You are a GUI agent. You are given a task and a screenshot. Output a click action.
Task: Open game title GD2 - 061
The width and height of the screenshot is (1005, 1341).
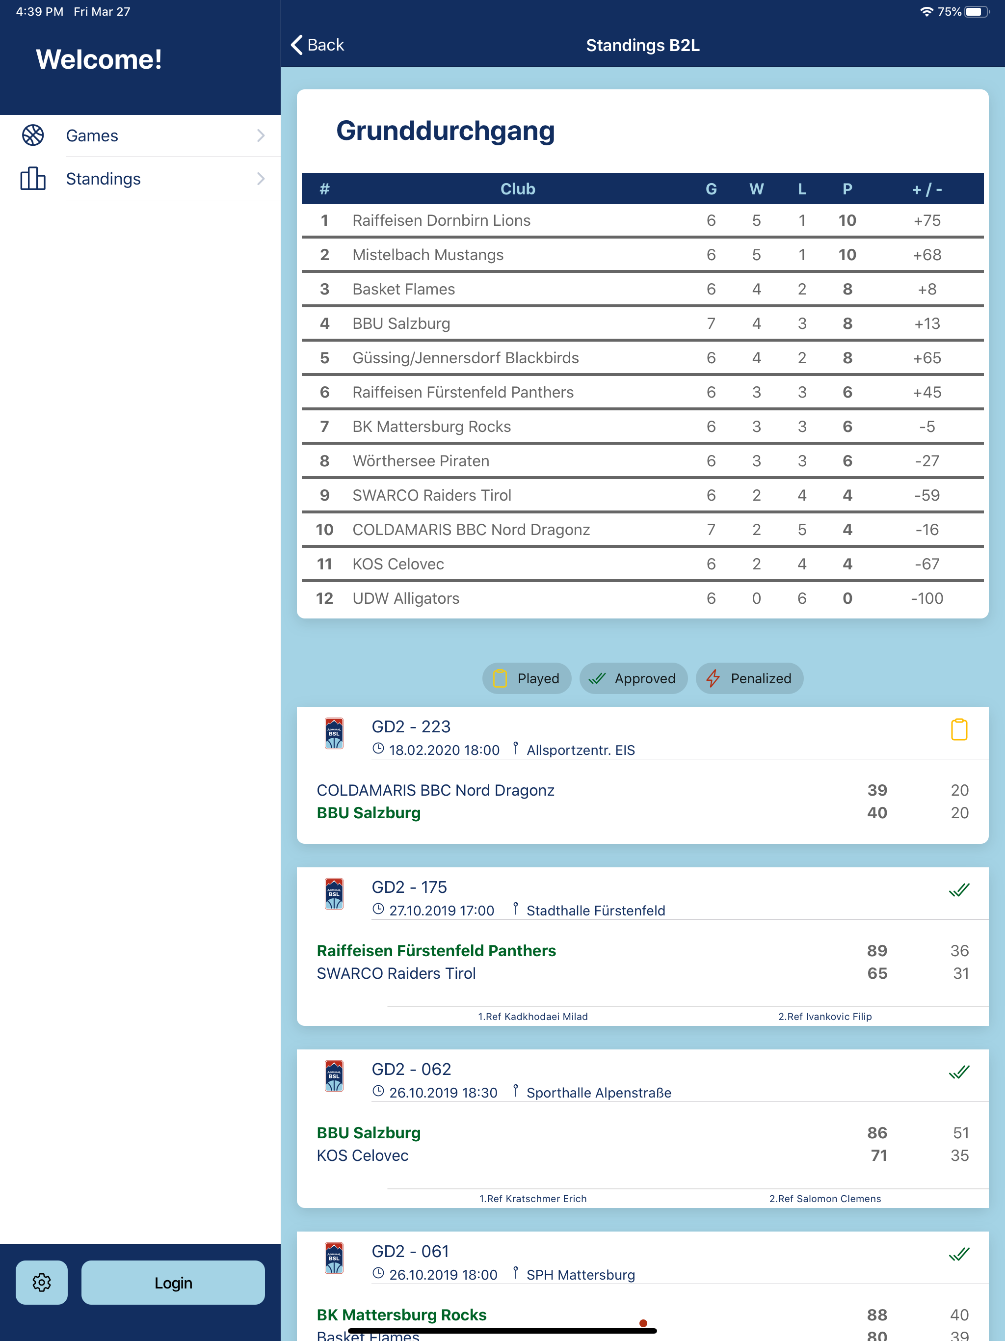(410, 1251)
